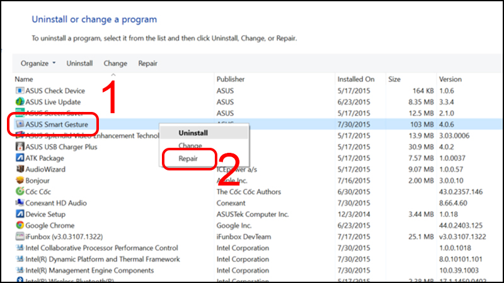The width and height of the screenshot is (504, 283).
Task: Select the Conexant HD Audio entry
Action: 56,203
